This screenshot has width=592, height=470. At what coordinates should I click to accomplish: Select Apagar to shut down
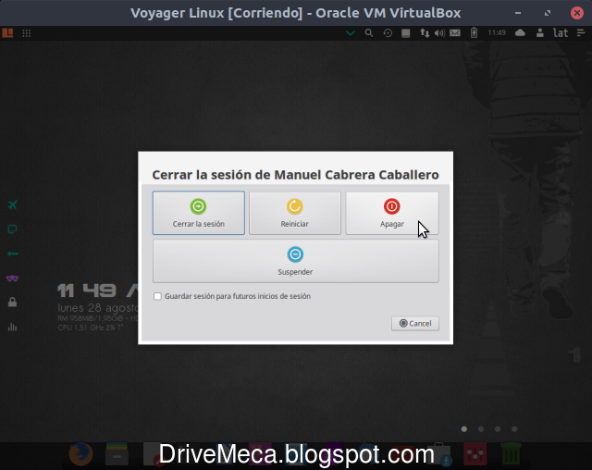tap(392, 213)
